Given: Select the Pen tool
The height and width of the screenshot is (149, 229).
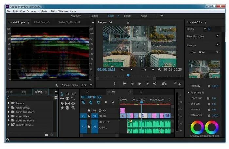Looking at the screenshot, I should (62, 108).
